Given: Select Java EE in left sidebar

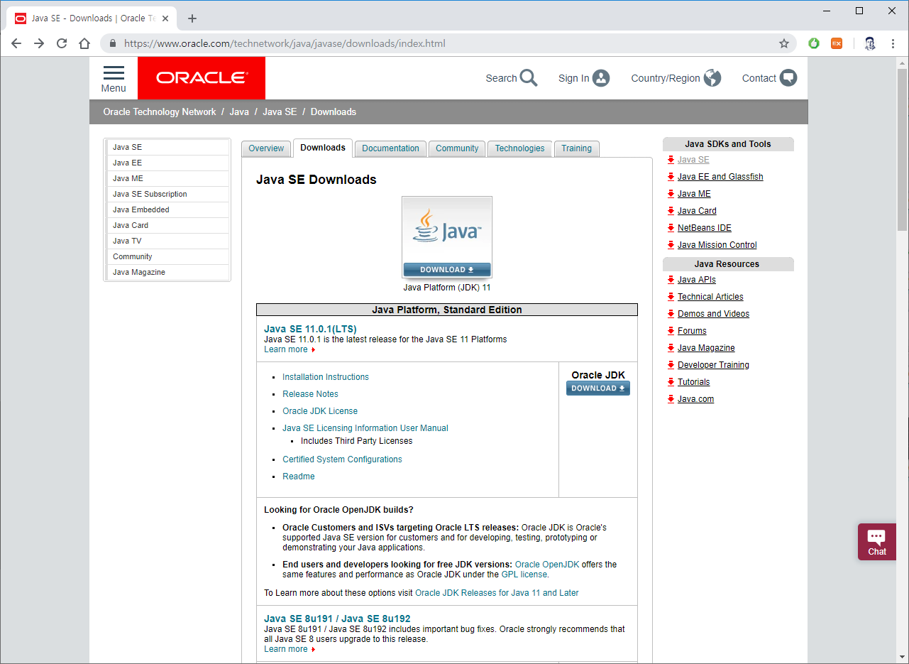Looking at the screenshot, I should point(168,163).
